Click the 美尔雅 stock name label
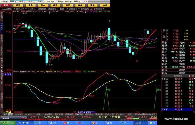This screenshot has height=125, width=195. pyautogui.click(x=16, y=11)
